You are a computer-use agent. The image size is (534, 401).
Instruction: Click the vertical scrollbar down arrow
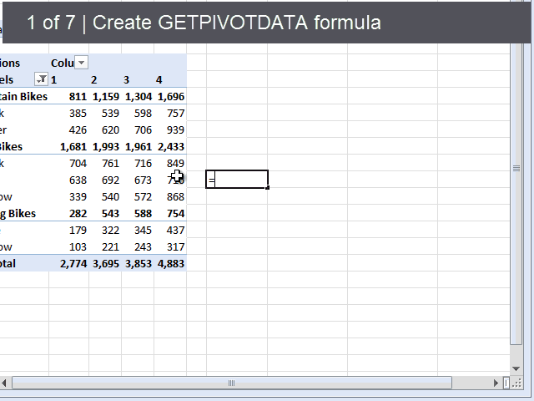click(x=516, y=367)
